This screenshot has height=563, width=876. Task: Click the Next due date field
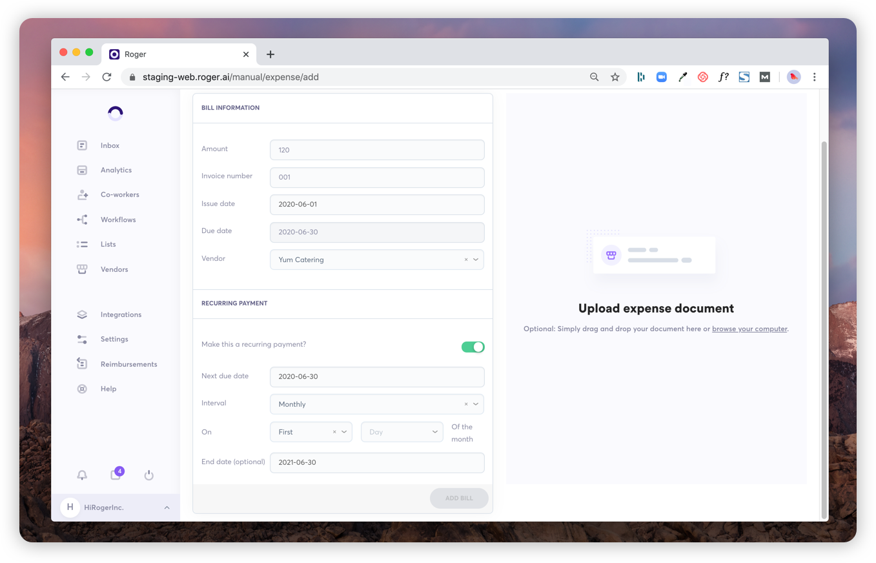[x=377, y=377]
